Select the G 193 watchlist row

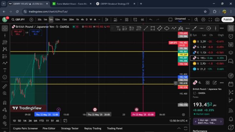(x=208, y=58)
